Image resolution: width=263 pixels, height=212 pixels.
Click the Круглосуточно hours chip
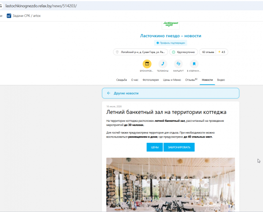tap(183, 52)
